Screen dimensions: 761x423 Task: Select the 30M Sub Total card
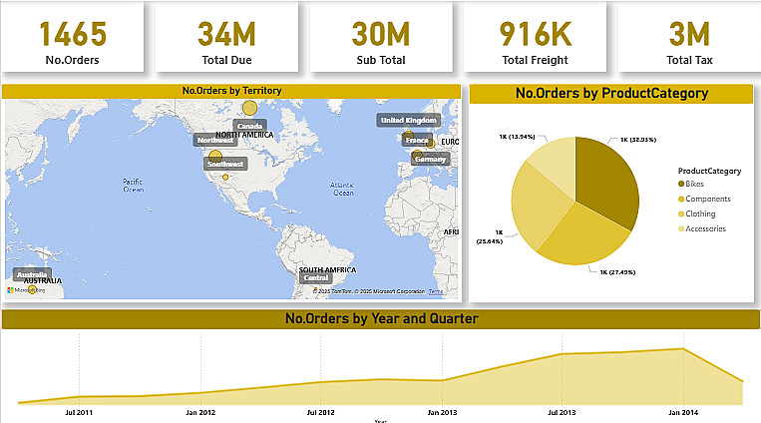(381, 37)
